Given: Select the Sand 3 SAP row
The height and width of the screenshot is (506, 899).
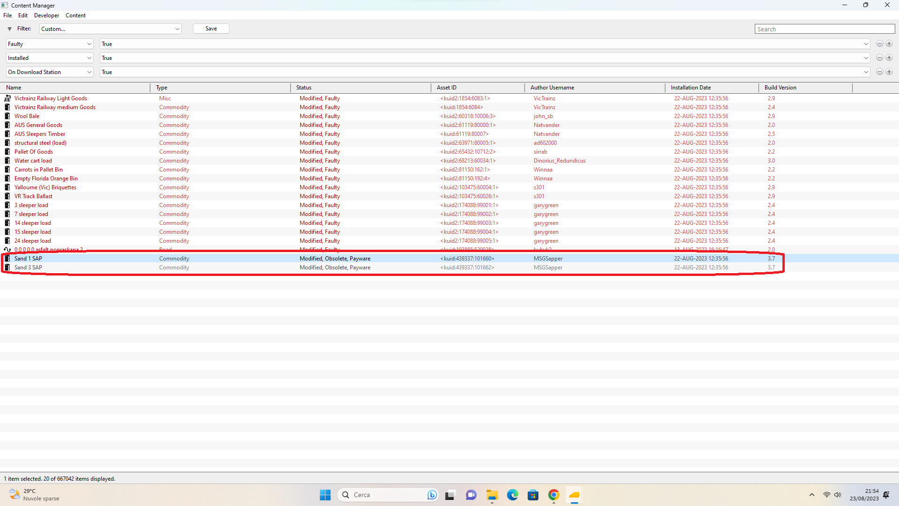Looking at the screenshot, I should [449, 268].
